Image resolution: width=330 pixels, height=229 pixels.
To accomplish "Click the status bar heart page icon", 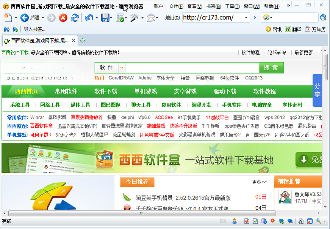I will pyautogui.click(x=247, y=221).
